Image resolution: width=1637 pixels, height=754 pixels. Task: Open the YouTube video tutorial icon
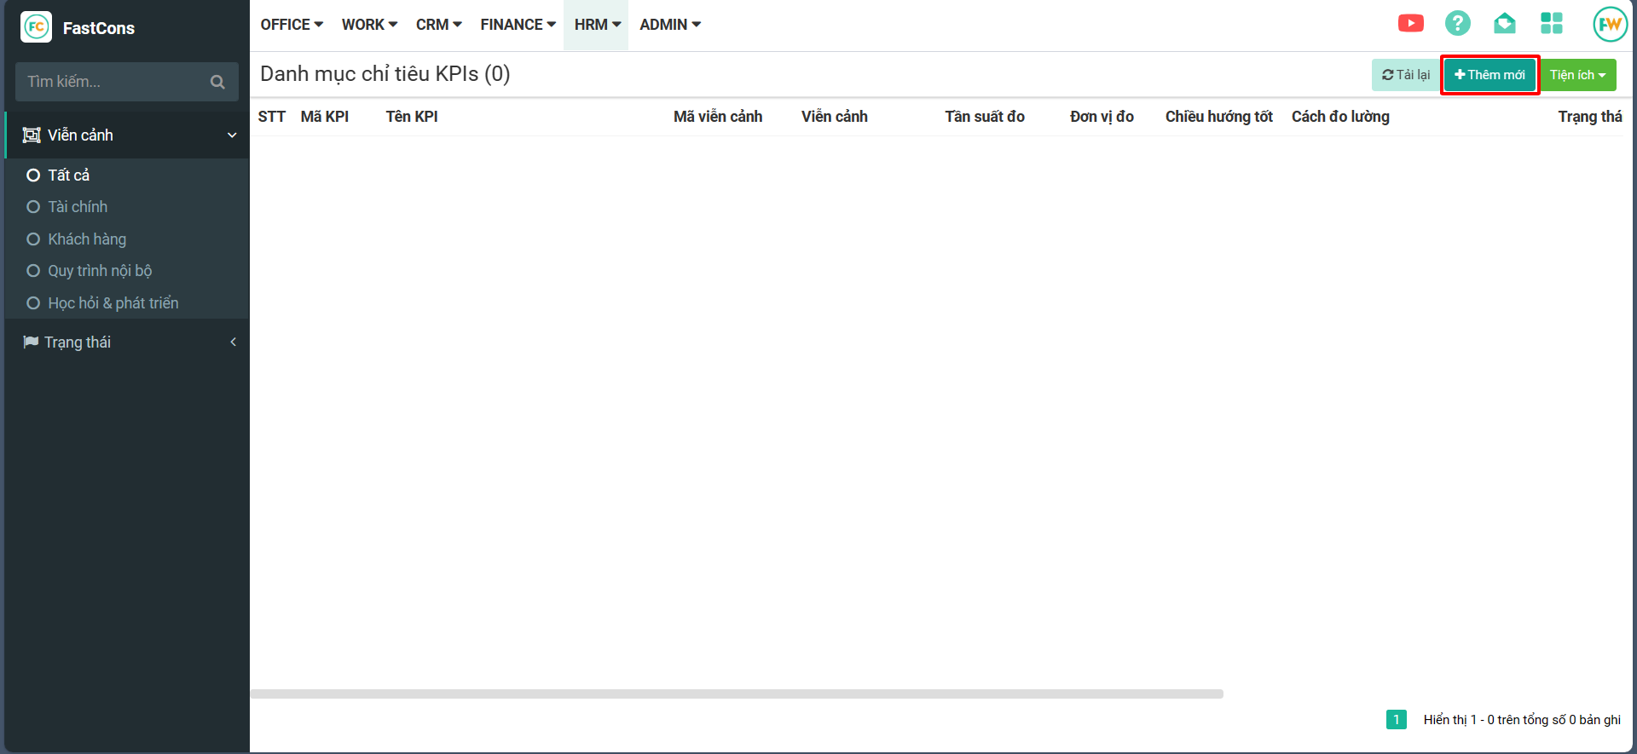pos(1410,24)
